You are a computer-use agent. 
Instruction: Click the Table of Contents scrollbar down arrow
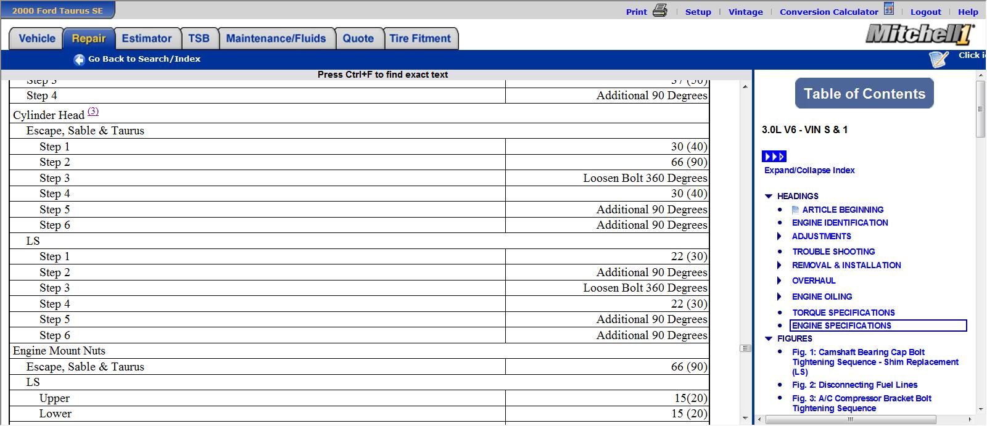pyautogui.click(x=981, y=409)
